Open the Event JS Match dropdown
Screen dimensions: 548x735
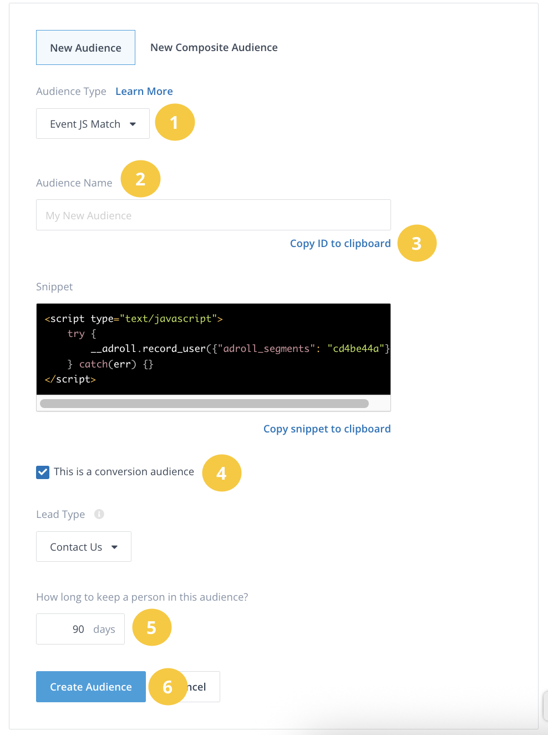93,124
